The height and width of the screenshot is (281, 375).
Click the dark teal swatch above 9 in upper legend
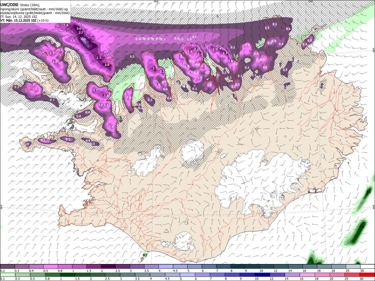(252, 266)
